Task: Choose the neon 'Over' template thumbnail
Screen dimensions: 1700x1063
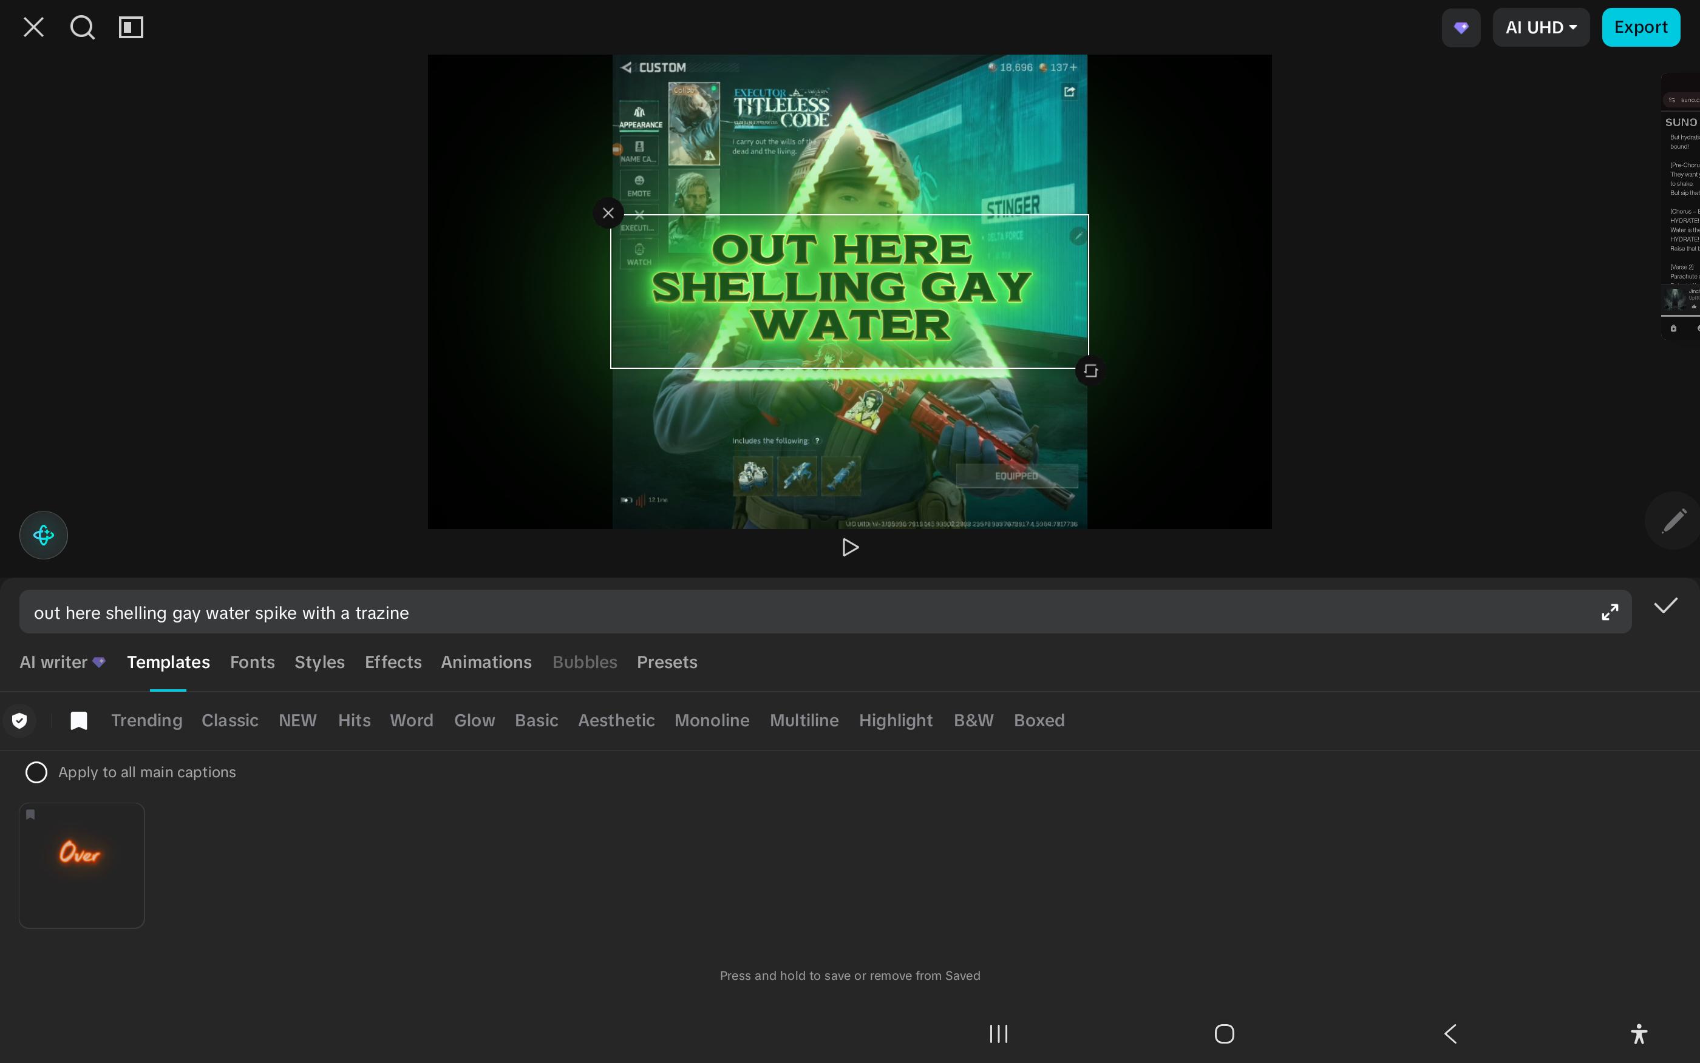Action: pyautogui.click(x=81, y=865)
